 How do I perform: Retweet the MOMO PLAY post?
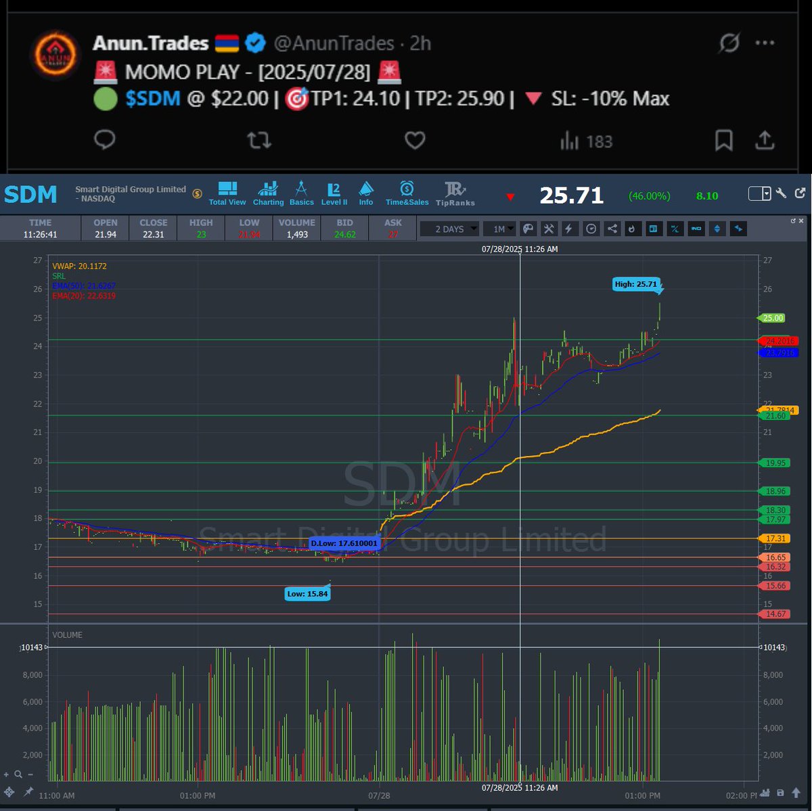[x=258, y=140]
